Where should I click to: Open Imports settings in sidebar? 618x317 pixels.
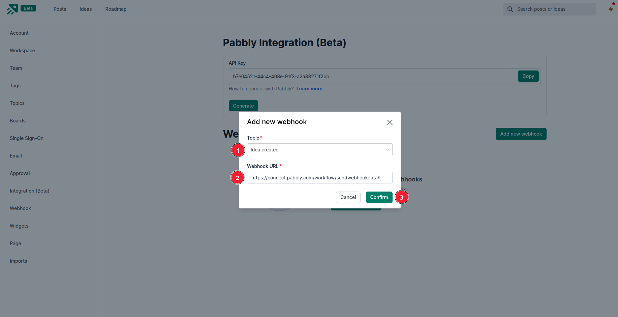click(19, 261)
